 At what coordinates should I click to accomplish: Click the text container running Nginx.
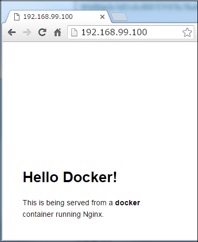63,215
